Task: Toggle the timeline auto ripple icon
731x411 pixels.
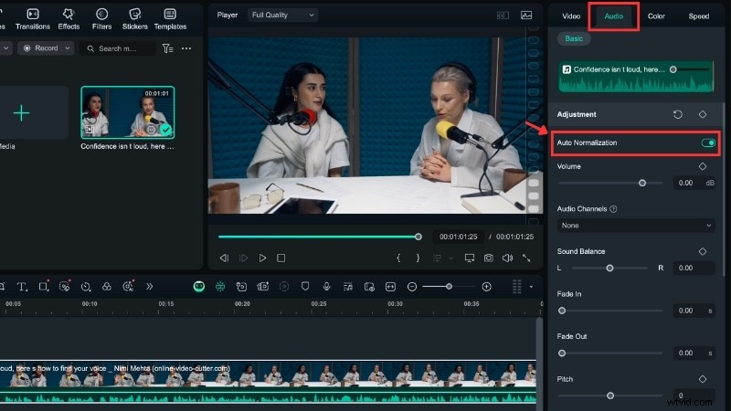Action: (220, 287)
